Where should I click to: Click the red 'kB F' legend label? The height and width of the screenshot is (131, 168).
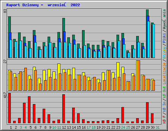pyautogui.click(x=164, y=119)
